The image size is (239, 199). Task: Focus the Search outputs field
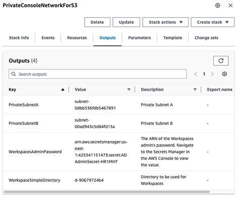98,74
